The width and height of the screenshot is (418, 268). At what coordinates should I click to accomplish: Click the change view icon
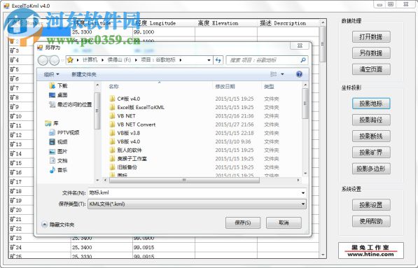click(274, 74)
